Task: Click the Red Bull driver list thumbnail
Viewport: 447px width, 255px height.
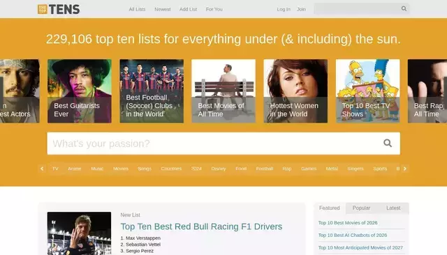Action: [79, 233]
